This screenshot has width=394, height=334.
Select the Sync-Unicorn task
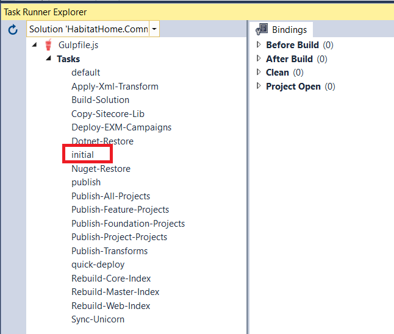pyautogui.click(x=98, y=319)
